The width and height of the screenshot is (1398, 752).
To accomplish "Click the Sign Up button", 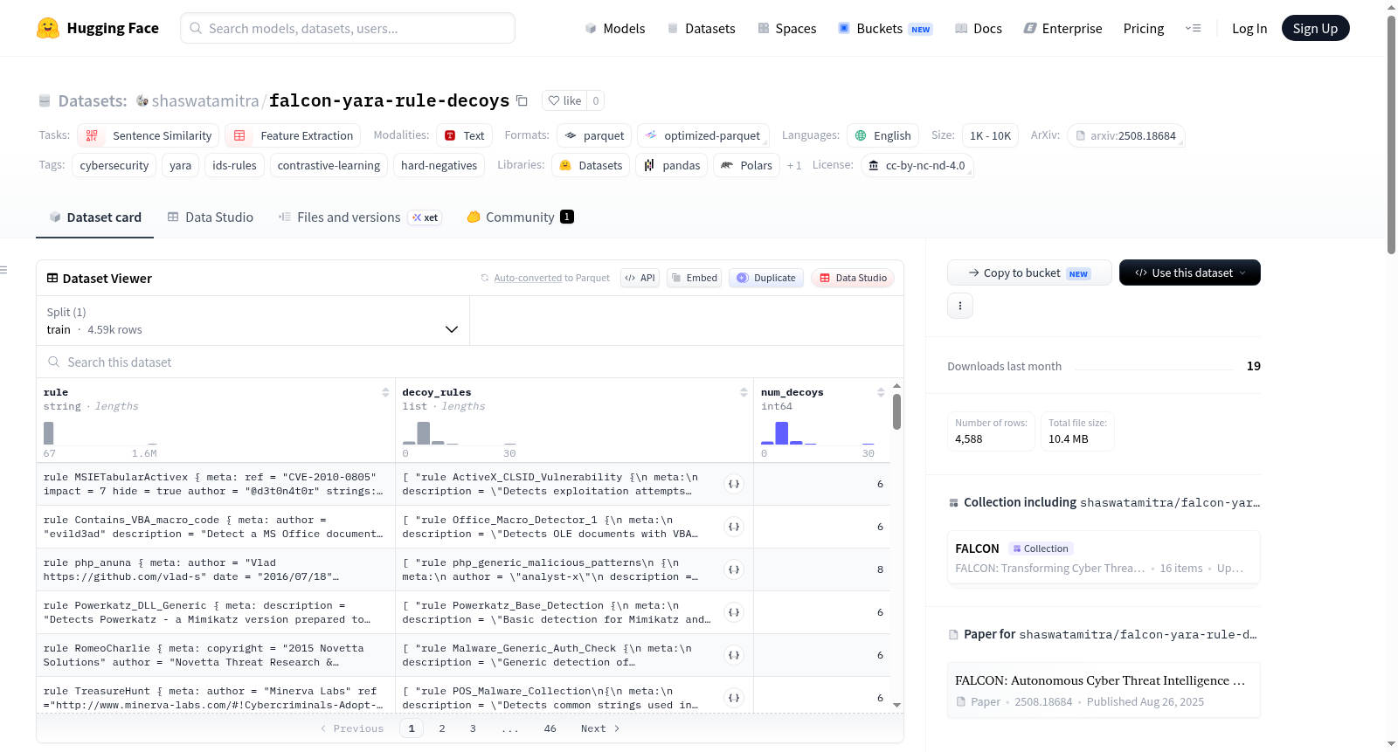I will (1315, 28).
